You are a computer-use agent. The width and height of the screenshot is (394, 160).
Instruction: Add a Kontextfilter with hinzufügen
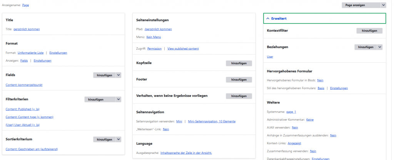369,30
